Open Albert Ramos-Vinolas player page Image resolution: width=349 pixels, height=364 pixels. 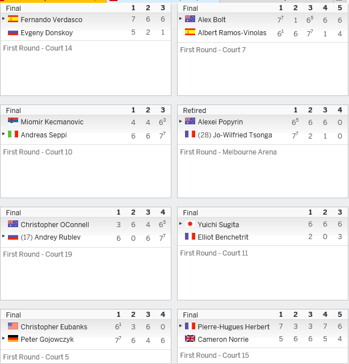(232, 33)
